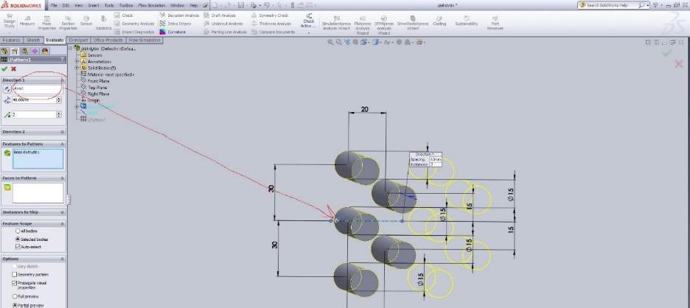690x308 pixels.
Task: Enable Geometry pattern checkbox
Action: (x=14, y=275)
